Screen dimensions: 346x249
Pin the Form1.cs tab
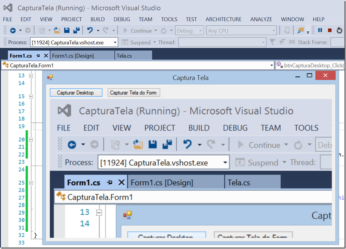click(x=38, y=56)
